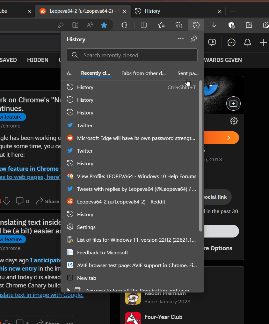
Task: Switch to Tabs from other devices
Action: pyautogui.click(x=144, y=73)
